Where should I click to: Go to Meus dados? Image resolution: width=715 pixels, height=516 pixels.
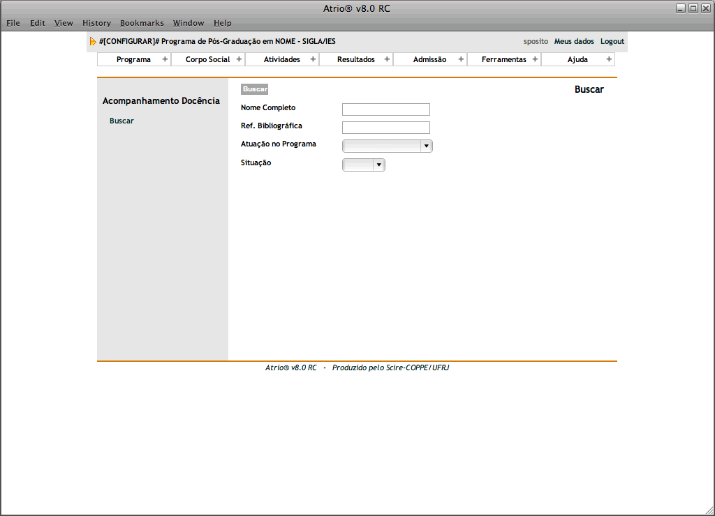point(574,42)
